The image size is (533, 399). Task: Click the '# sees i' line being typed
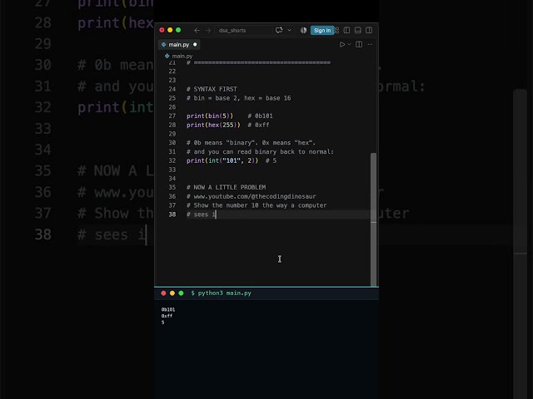tap(202, 214)
